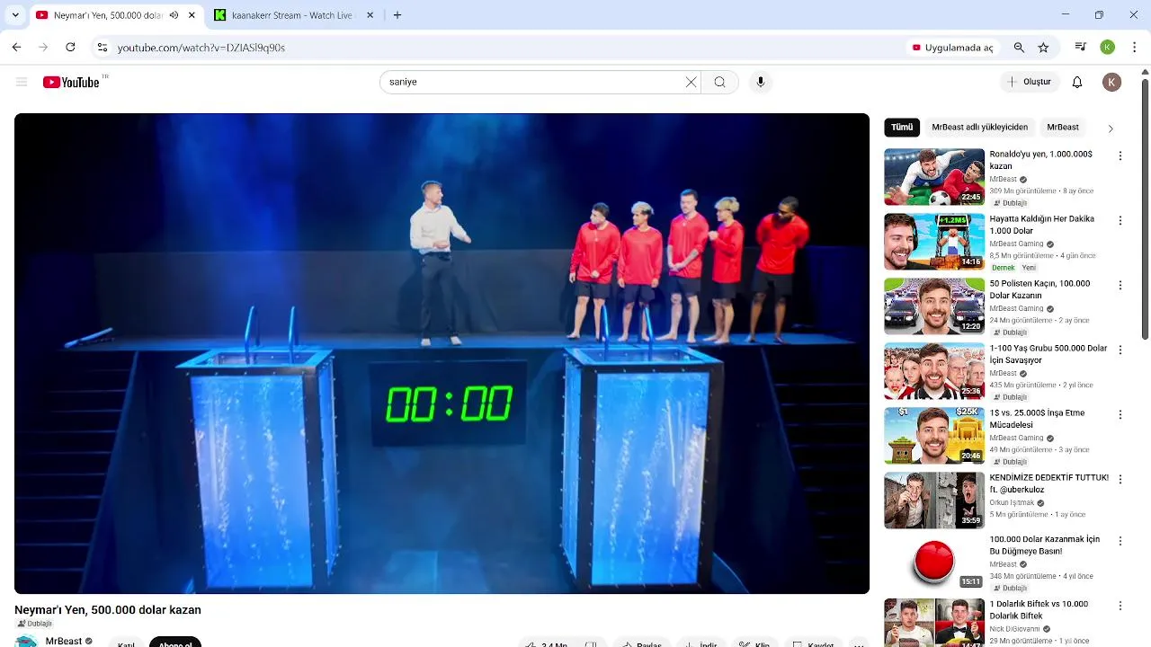Go back with the browser back arrow
This screenshot has width=1151, height=647.
(x=16, y=48)
